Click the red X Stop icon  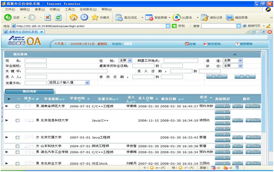pos(47,17)
